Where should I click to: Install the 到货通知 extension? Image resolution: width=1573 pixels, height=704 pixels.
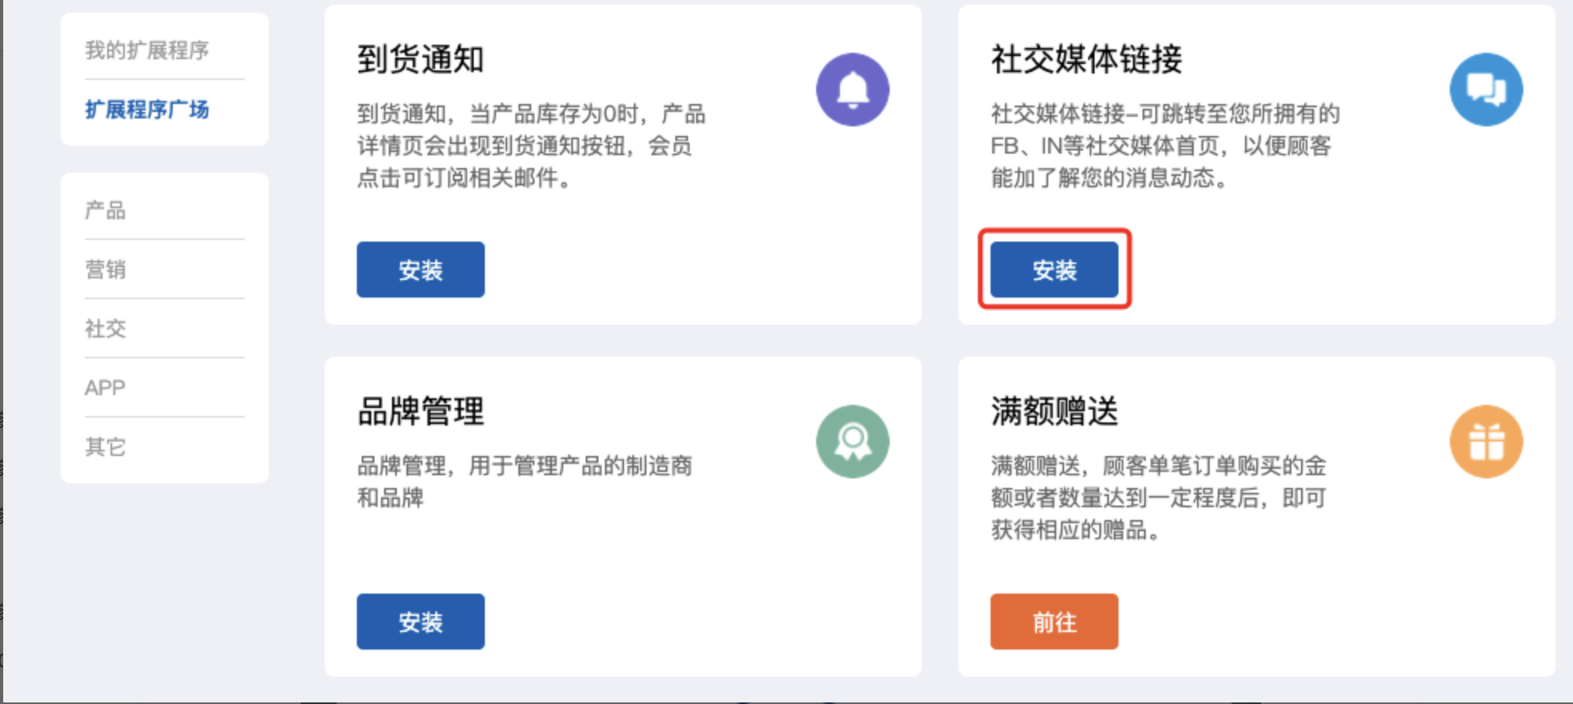click(x=420, y=270)
